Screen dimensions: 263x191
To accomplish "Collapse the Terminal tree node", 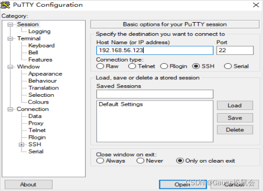I will 10,38.
